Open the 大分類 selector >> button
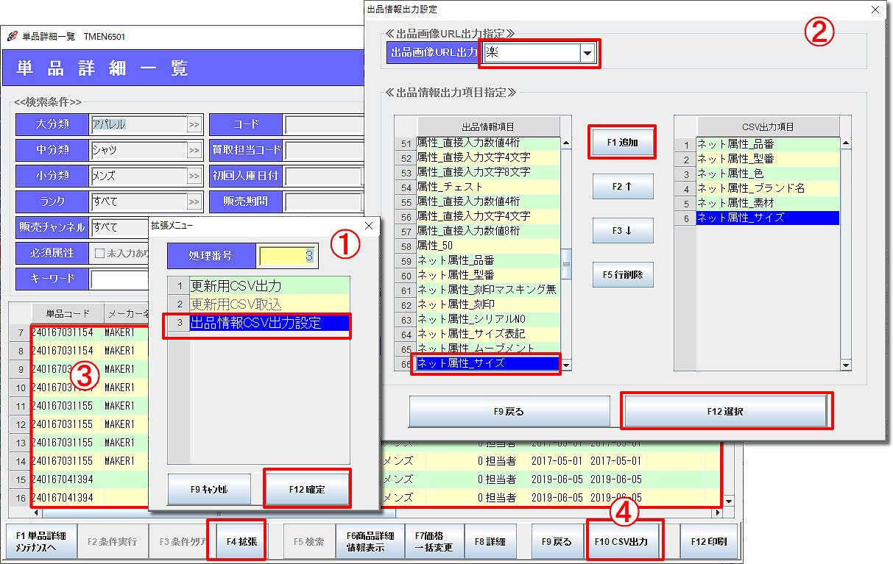893x564 pixels. tap(194, 124)
